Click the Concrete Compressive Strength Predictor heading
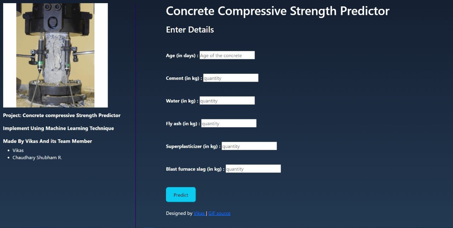The height and width of the screenshot is (228, 453). click(x=277, y=11)
